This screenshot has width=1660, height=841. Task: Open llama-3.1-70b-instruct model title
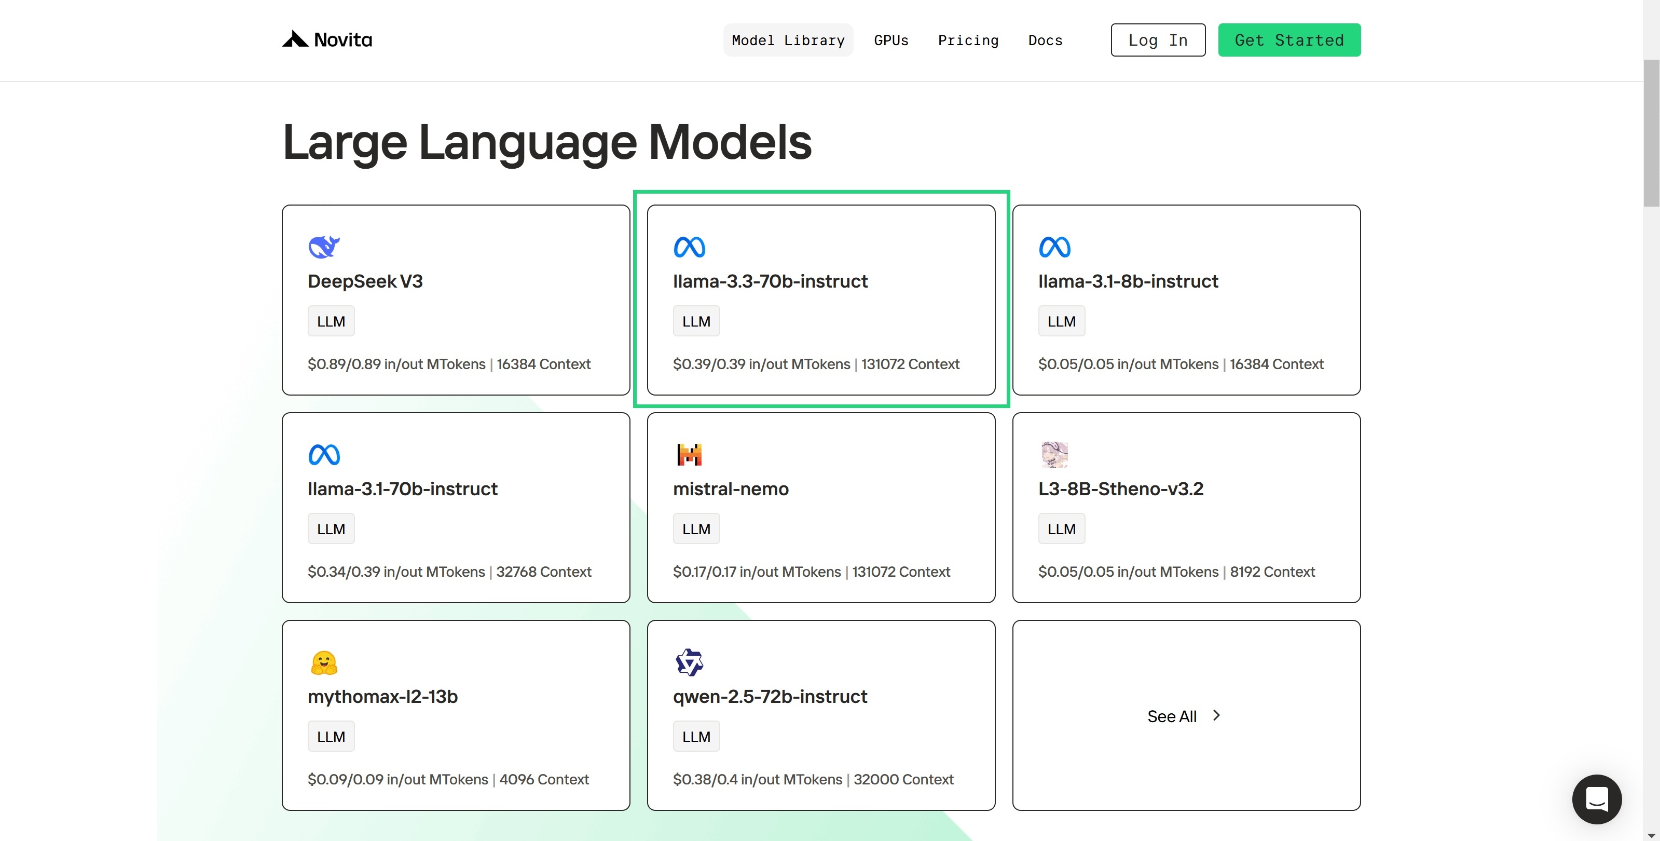click(x=402, y=489)
